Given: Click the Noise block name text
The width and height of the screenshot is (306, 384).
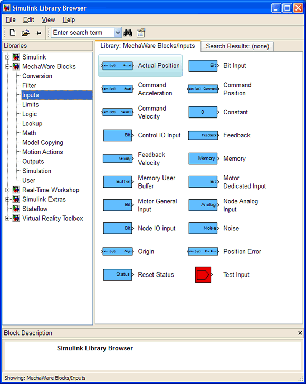Looking at the screenshot, I should coord(231,228).
